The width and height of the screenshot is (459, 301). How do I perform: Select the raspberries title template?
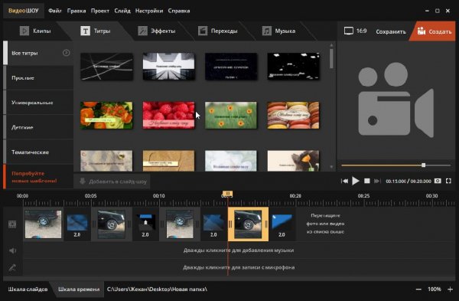[168, 115]
